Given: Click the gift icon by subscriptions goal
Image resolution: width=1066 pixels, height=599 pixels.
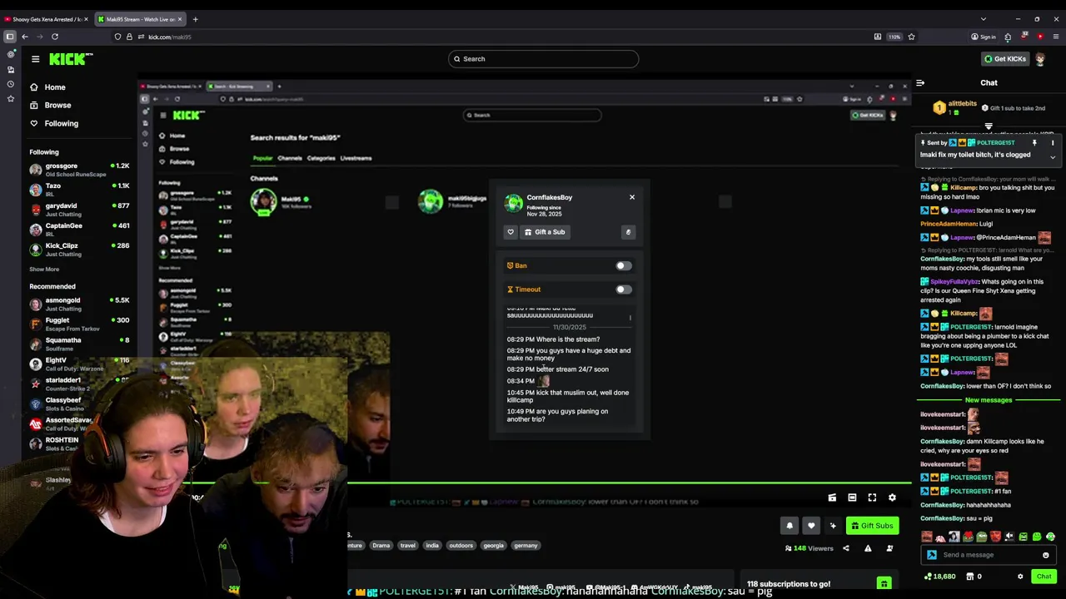Looking at the screenshot, I should [884, 584].
